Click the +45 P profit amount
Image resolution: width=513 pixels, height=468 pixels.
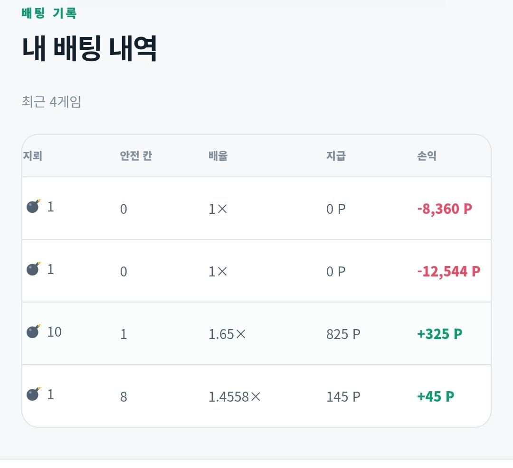436,397
